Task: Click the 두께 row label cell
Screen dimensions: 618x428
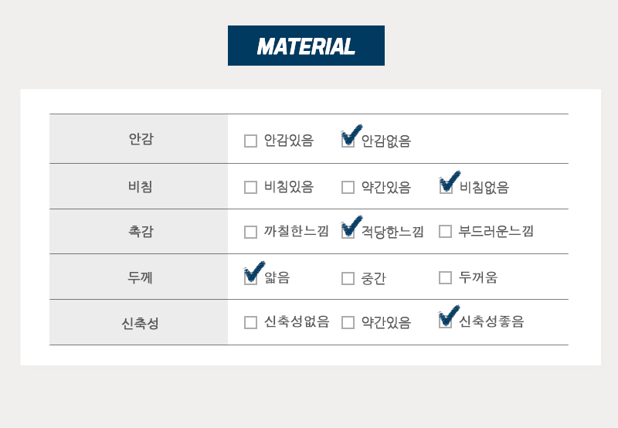Action: pos(139,277)
